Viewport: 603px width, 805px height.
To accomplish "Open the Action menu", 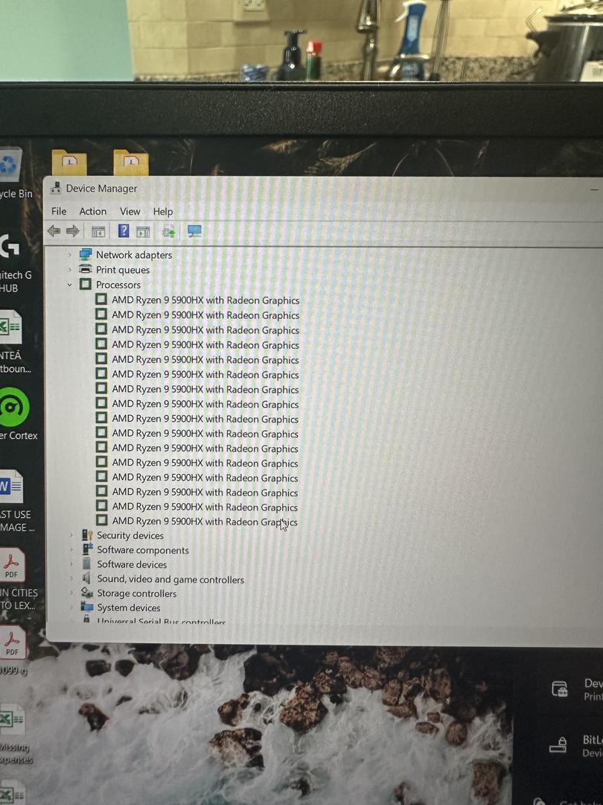I will (93, 212).
